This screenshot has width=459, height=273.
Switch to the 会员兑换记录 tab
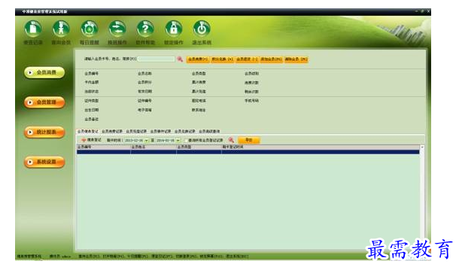184,132
